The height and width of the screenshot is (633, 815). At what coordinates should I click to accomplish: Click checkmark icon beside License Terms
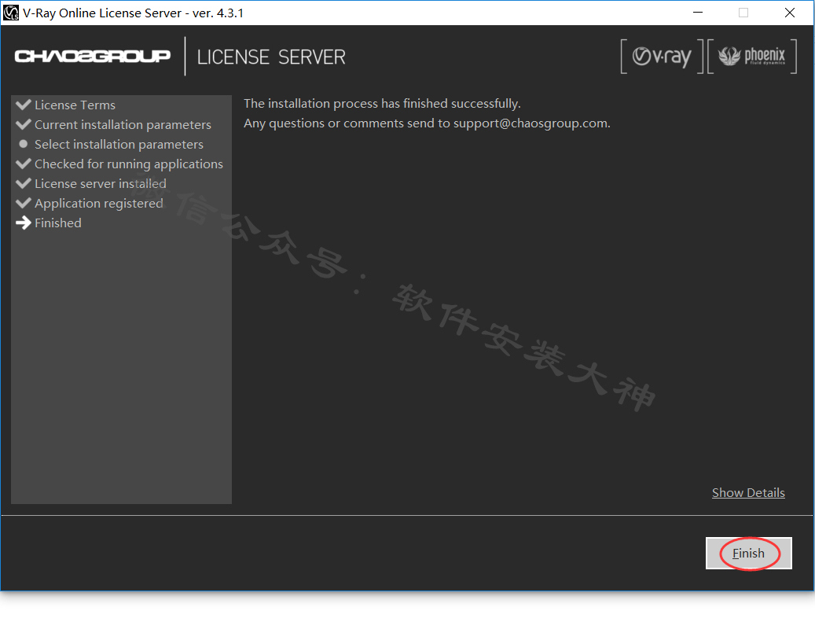[24, 105]
